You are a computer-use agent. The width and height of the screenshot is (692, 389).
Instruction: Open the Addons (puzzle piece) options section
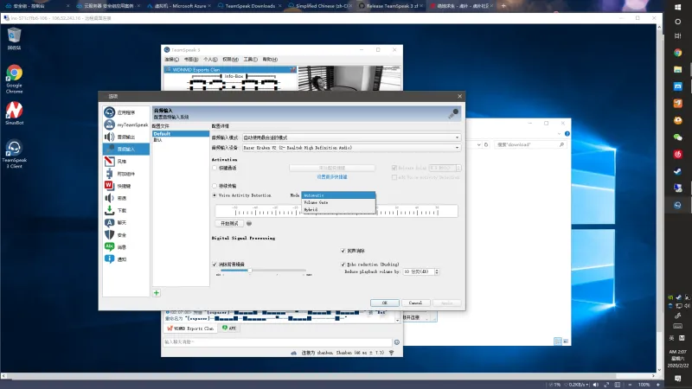(x=125, y=174)
